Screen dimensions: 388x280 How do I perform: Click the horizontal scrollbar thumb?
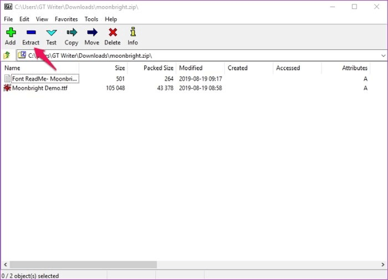click(x=83, y=265)
